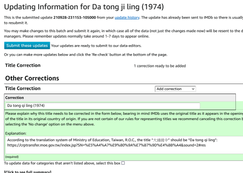Tick the checkbox for unlisted categories

click(x=123, y=163)
